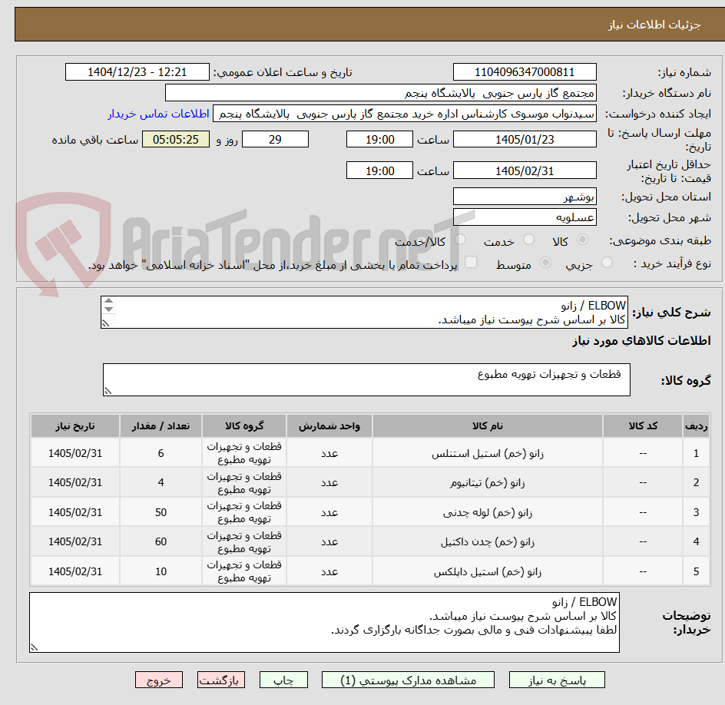Click scroll-up arrow in 'شرح کلی نیاز' box
Screen dimensions: 725x705
108,301
